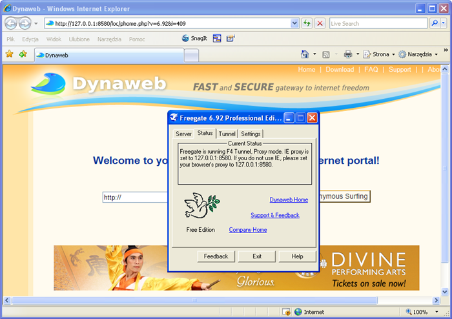This screenshot has height=319, width=452.
Task: Refresh the page with green arrows icon
Action: click(307, 23)
